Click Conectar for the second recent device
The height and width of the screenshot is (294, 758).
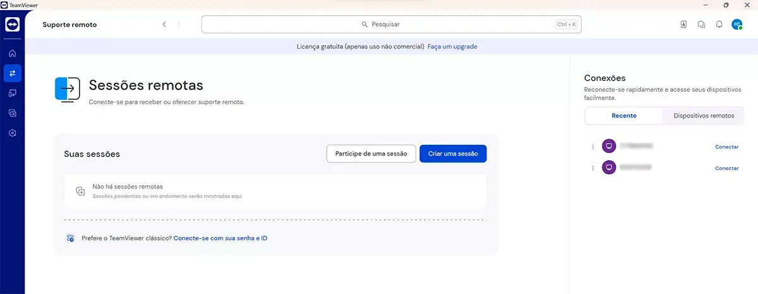(726, 168)
